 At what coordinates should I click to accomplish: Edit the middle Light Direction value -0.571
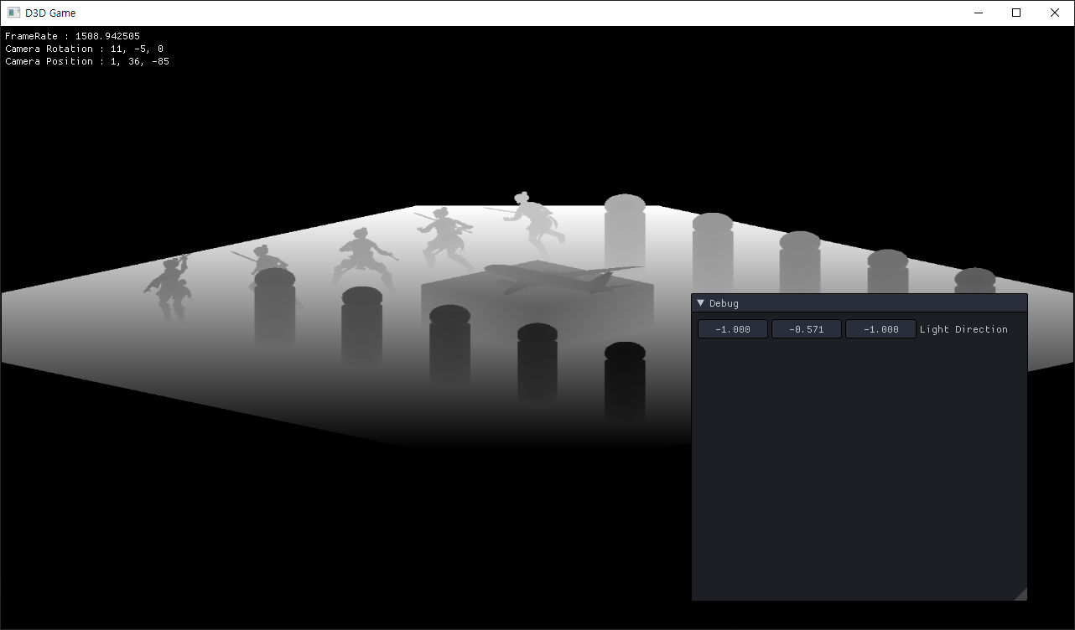807,329
